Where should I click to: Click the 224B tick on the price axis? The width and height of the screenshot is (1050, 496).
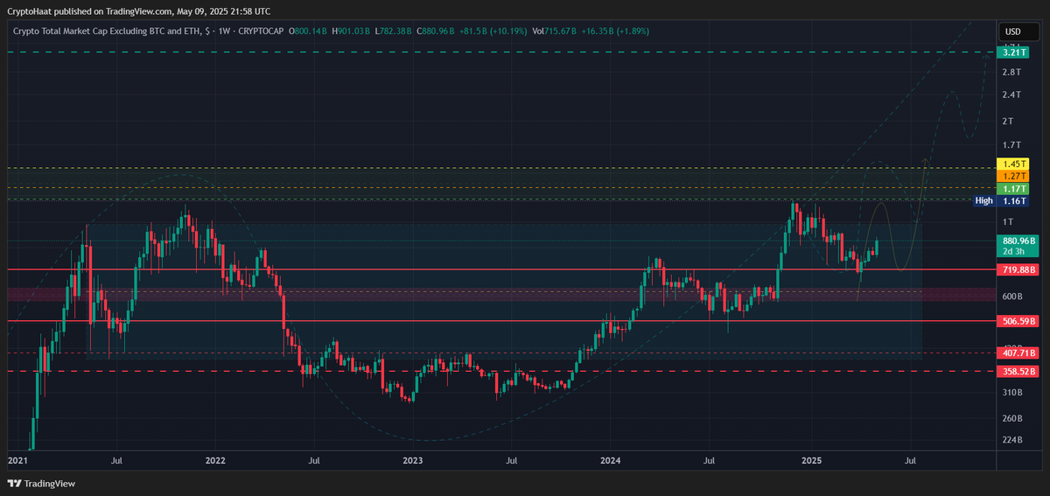point(1013,440)
